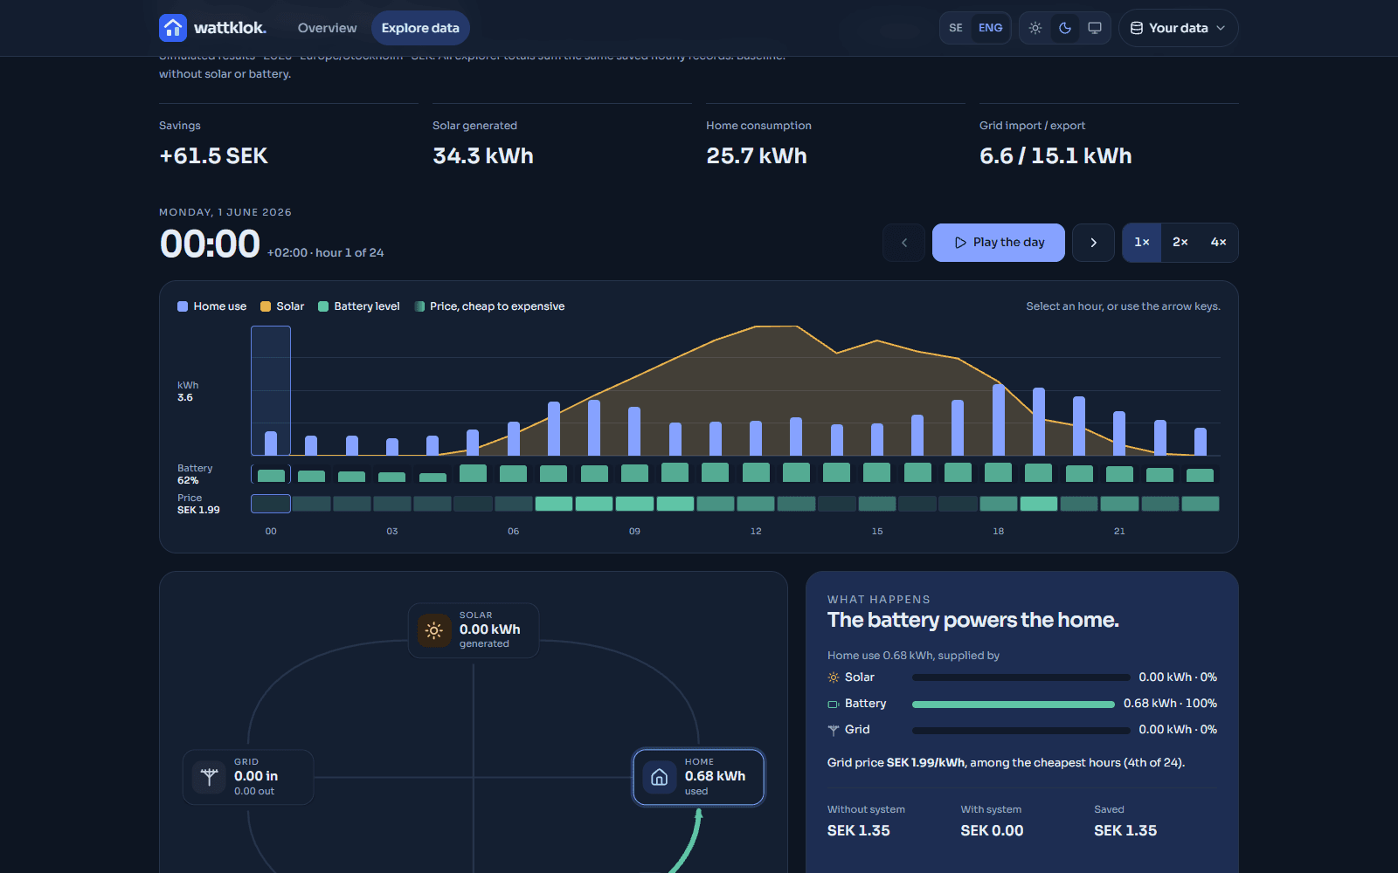This screenshot has height=873, width=1398.
Task: Click the house icon in Home node
Action: (x=660, y=777)
